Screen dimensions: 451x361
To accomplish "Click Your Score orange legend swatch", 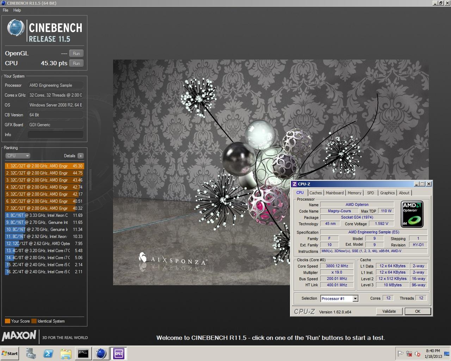I will (7, 321).
